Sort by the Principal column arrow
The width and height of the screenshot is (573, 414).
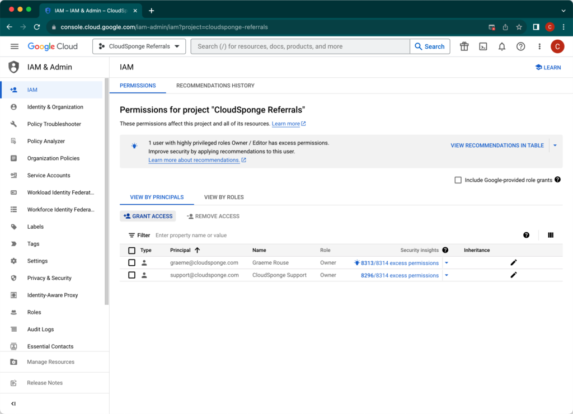click(x=198, y=250)
